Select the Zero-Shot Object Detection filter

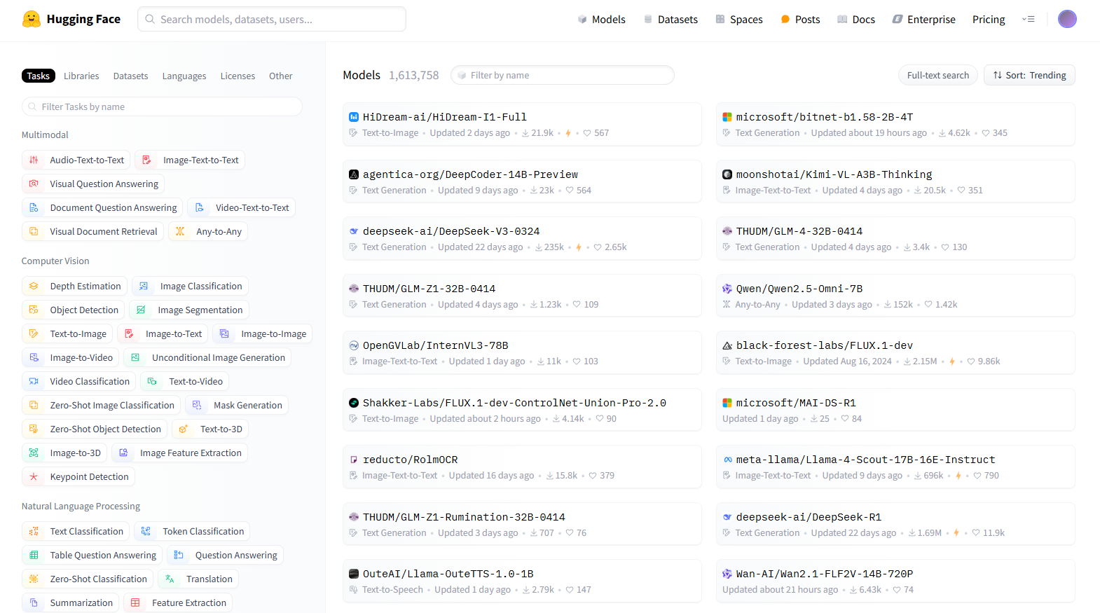(95, 429)
